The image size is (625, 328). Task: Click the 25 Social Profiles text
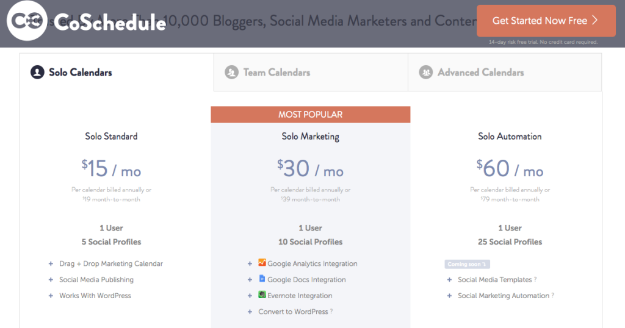coord(510,241)
